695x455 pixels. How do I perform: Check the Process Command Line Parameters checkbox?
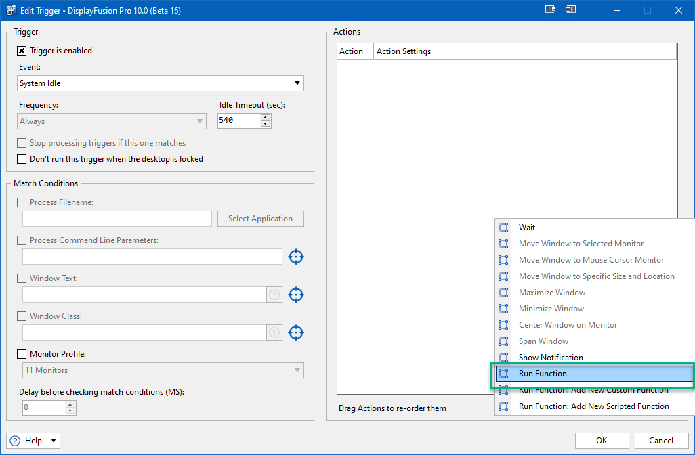[21, 240]
